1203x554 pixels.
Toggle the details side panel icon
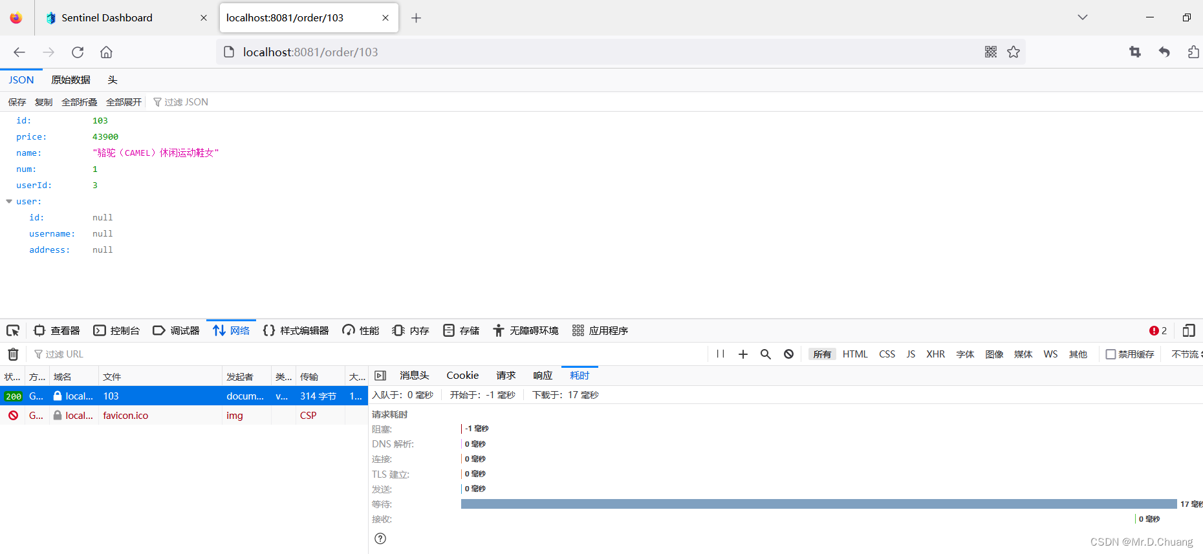(x=380, y=376)
